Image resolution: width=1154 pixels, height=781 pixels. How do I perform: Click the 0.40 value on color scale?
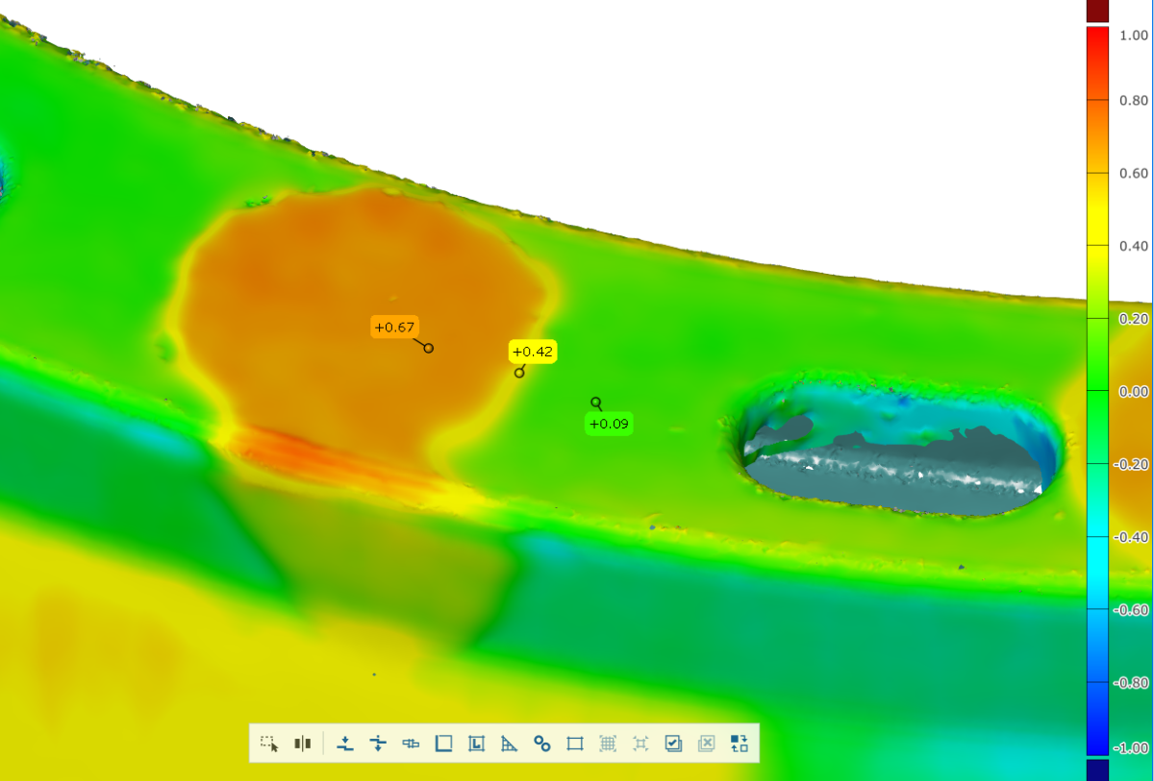pyautogui.click(x=1134, y=246)
